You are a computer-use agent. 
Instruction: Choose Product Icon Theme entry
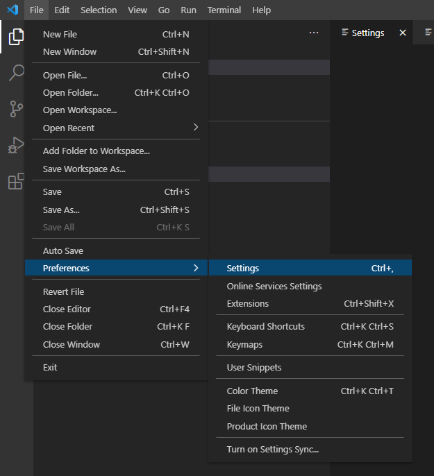click(x=310, y=426)
